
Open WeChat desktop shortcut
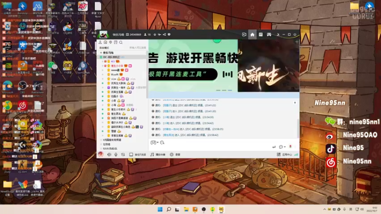(53, 68)
